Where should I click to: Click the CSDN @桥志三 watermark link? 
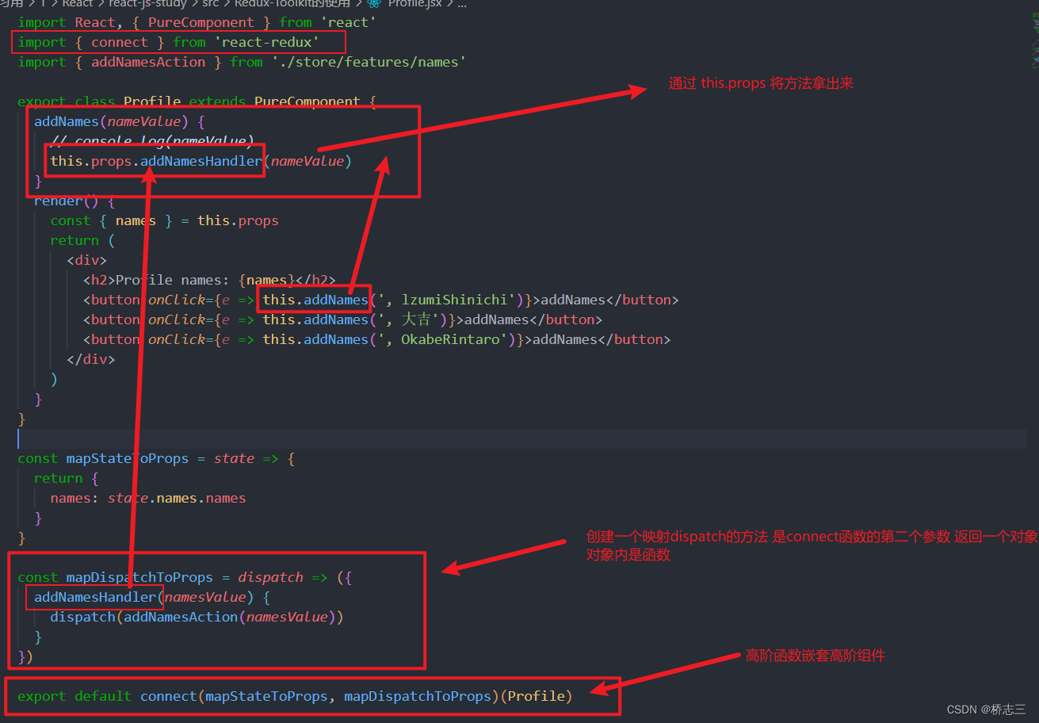click(987, 709)
